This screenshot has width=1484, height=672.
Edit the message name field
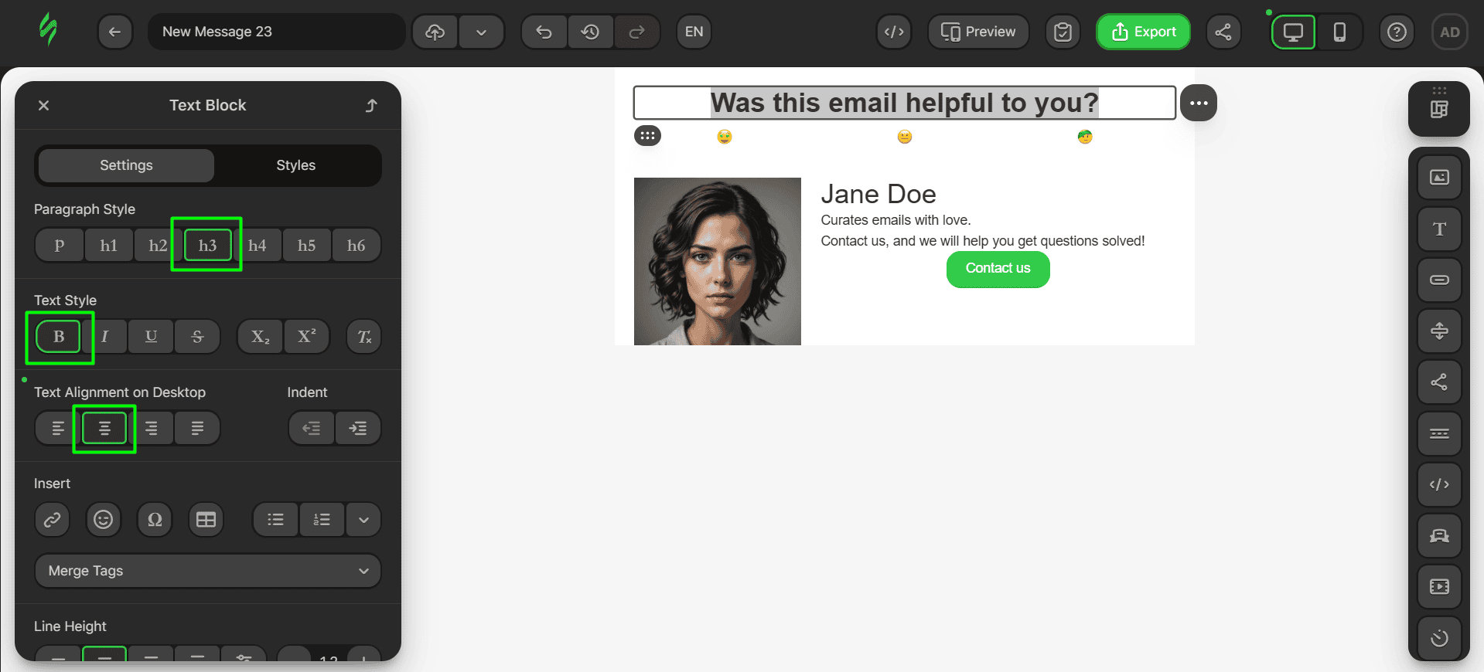click(x=276, y=32)
